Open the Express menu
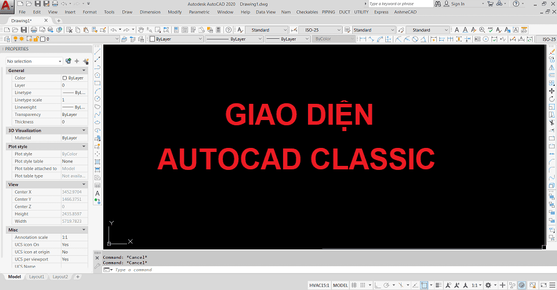 pos(381,12)
